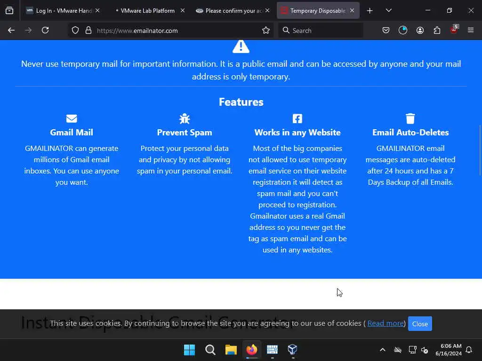
Task: Open the Firefox account icon
Action: 420,31
